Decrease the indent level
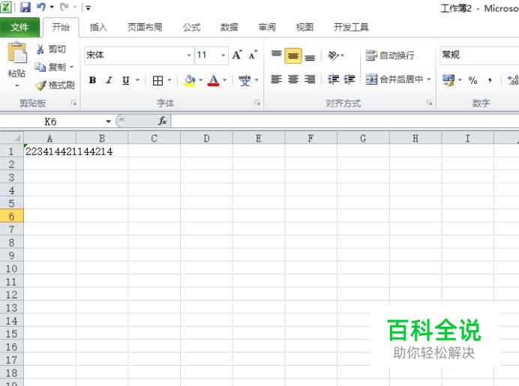Screen dimensions: 519x386 click(333, 79)
